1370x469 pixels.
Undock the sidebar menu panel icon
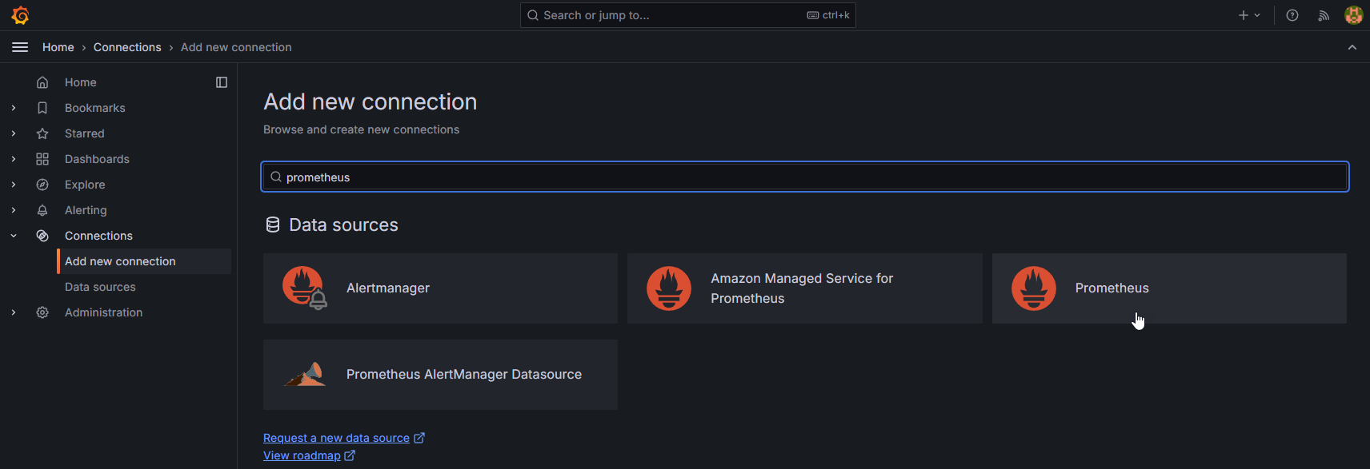click(222, 82)
